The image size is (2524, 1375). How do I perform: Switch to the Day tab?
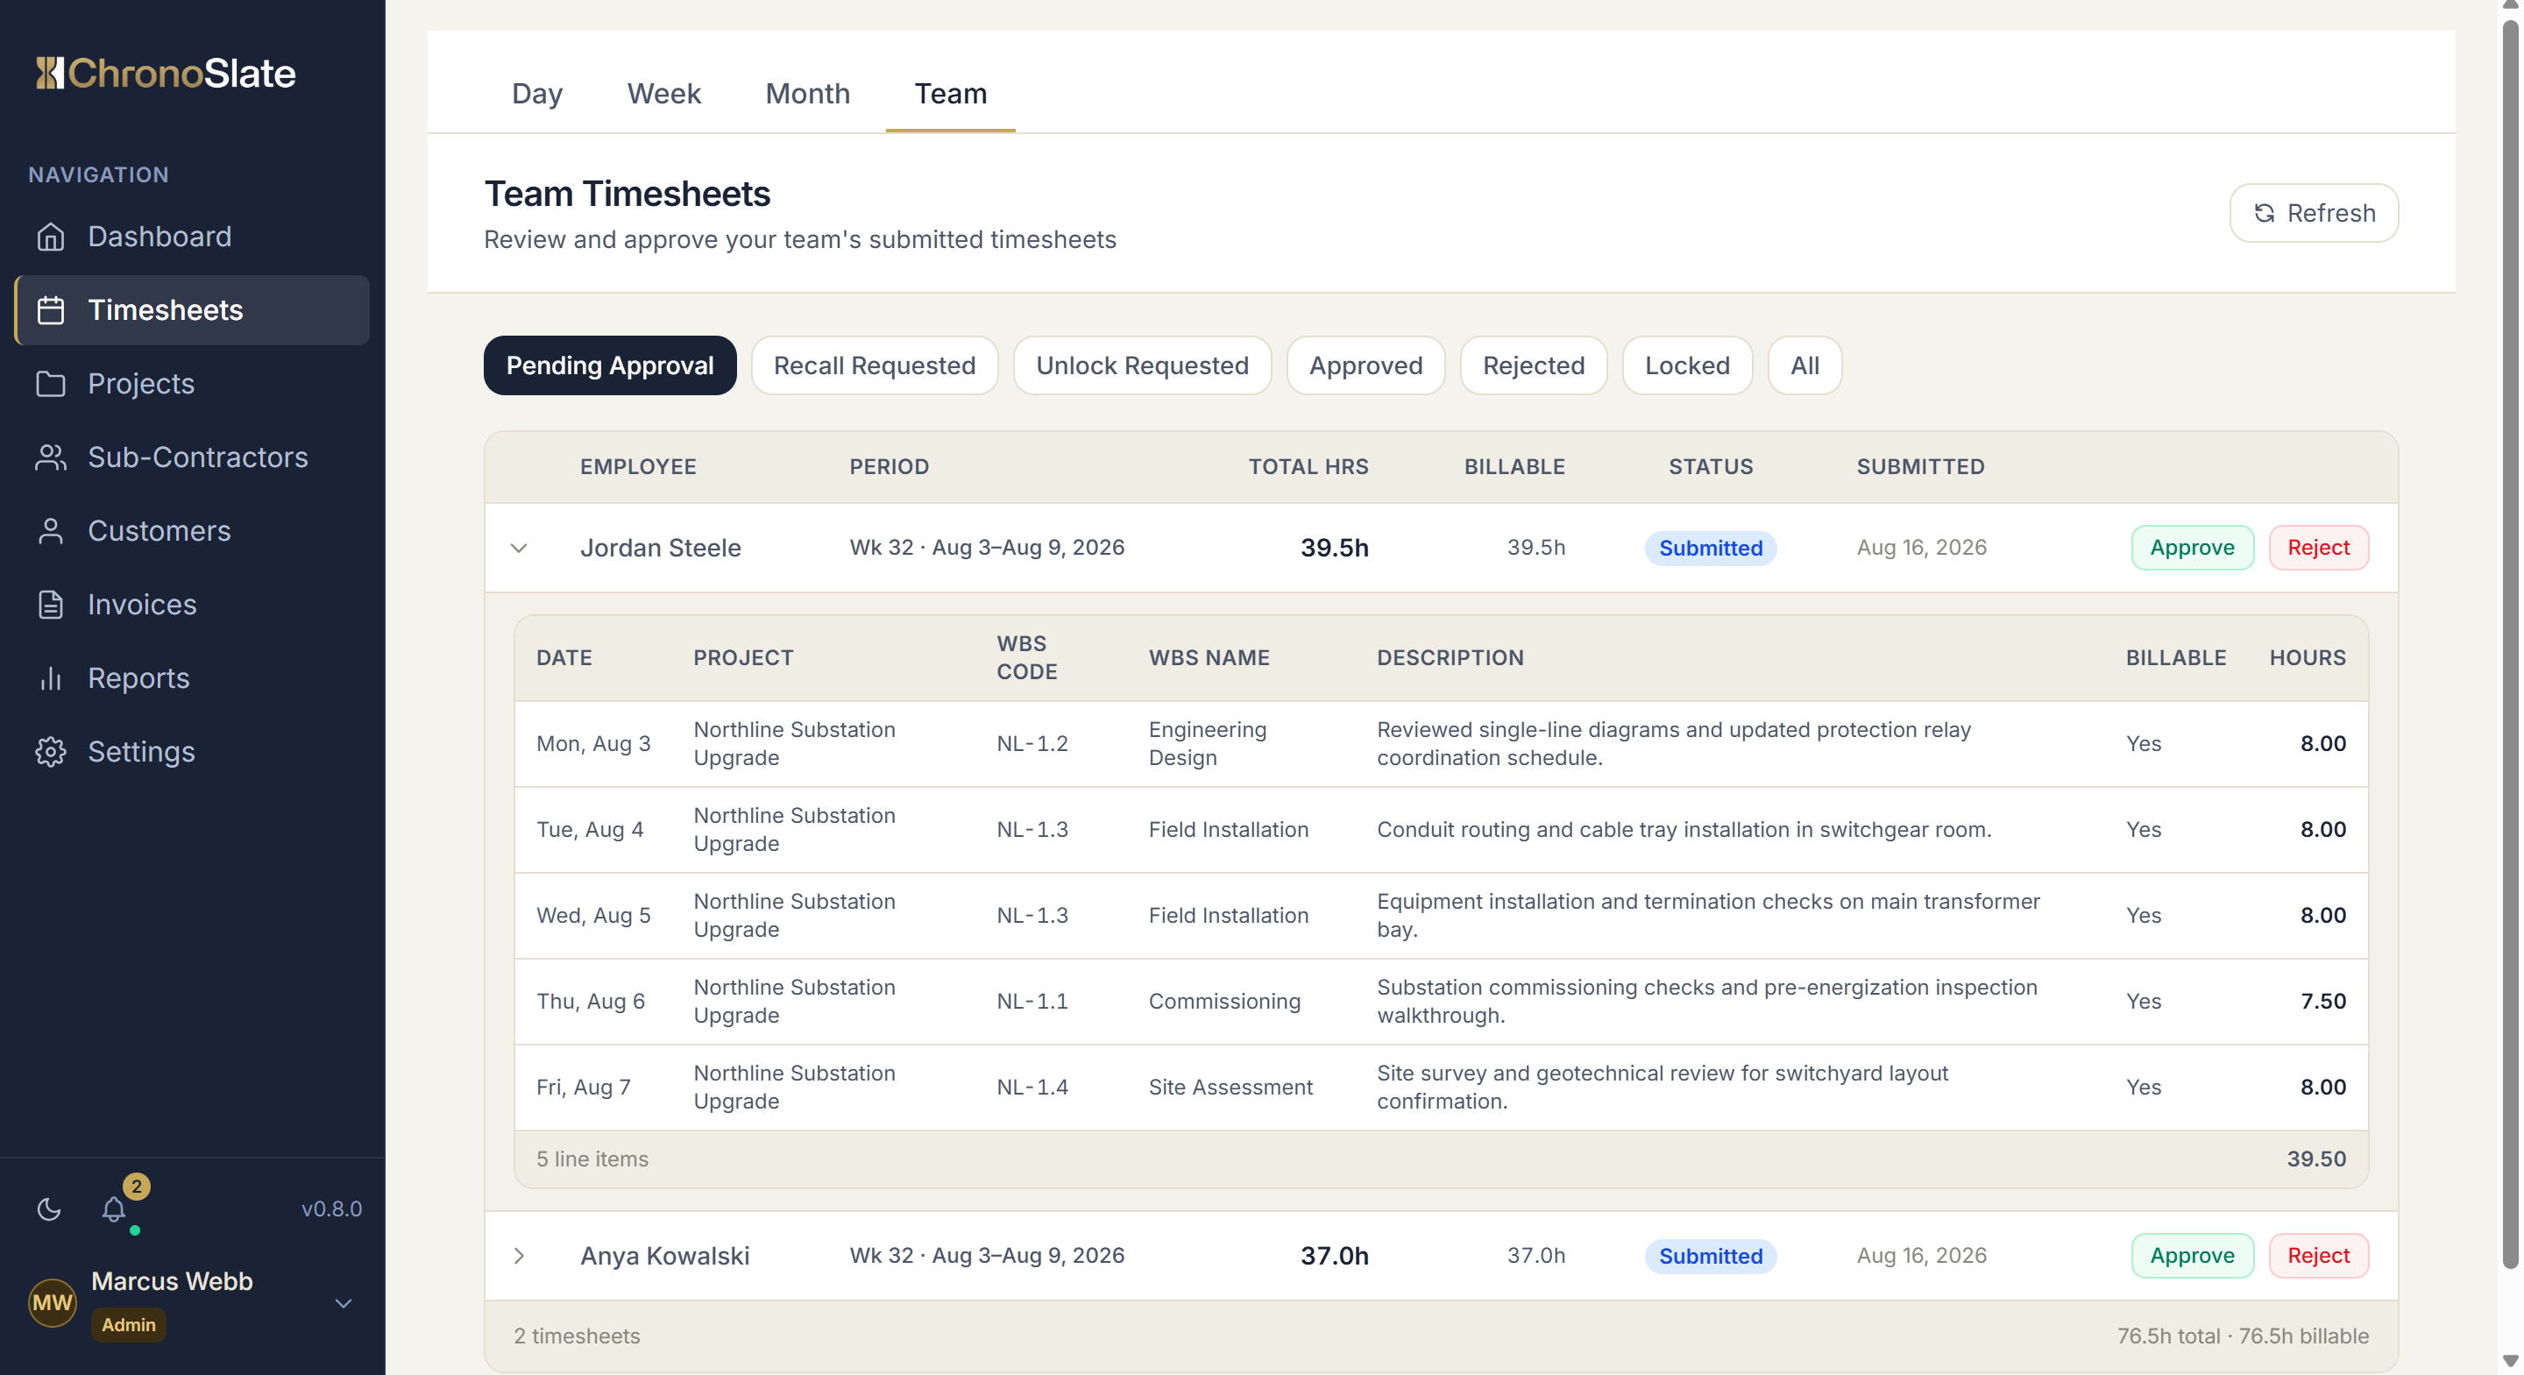tap(537, 93)
